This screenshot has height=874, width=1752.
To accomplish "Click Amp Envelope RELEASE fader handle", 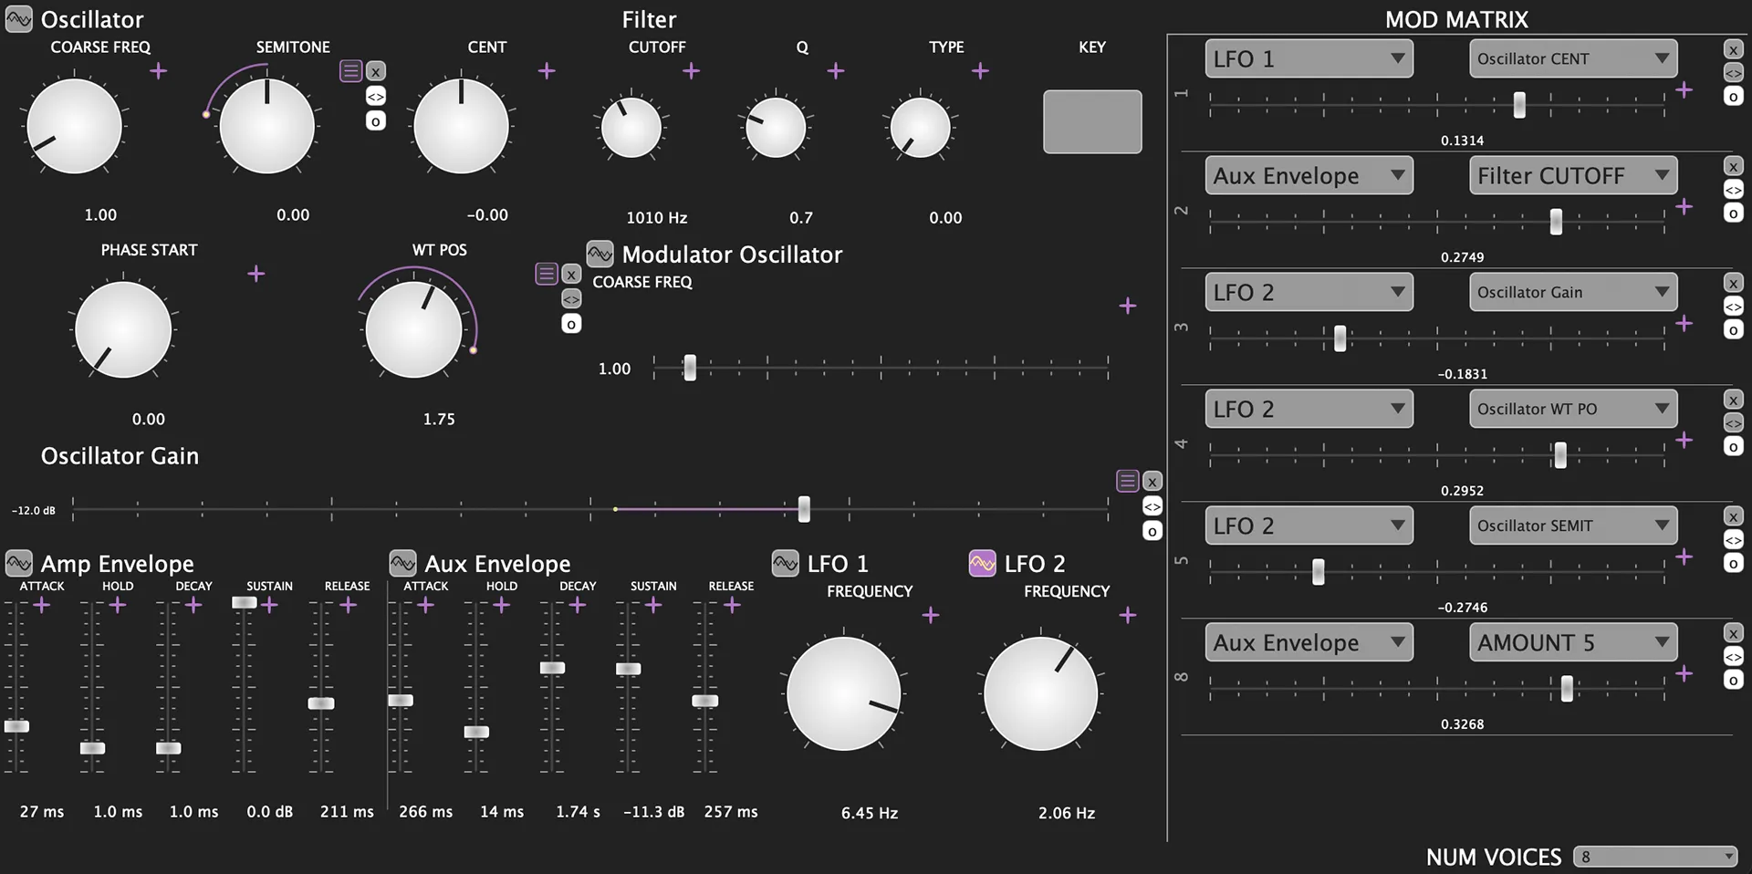I will click(x=321, y=703).
